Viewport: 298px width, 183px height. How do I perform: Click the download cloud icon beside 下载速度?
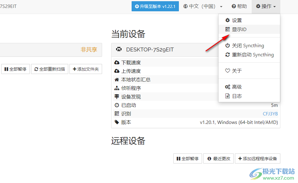(117, 62)
